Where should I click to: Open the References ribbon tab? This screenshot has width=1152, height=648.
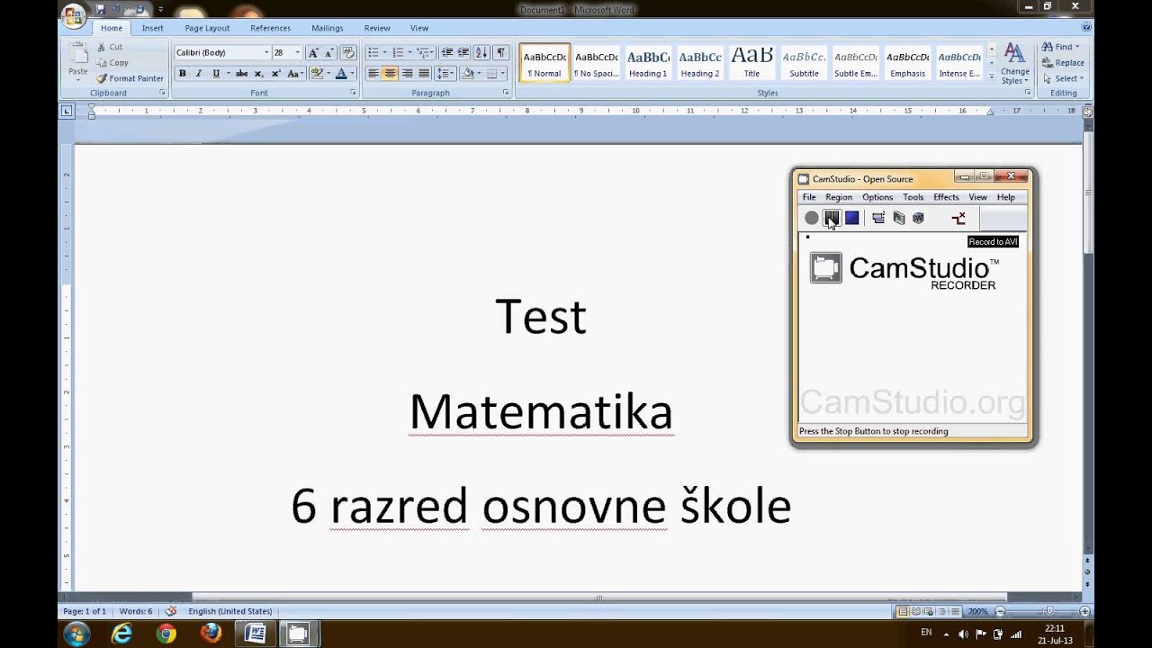[x=270, y=28]
